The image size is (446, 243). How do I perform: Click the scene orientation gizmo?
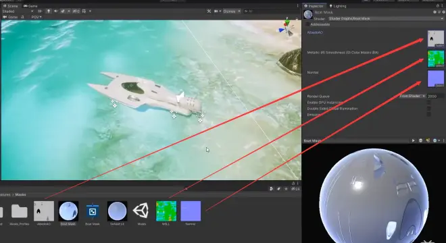coord(287,28)
